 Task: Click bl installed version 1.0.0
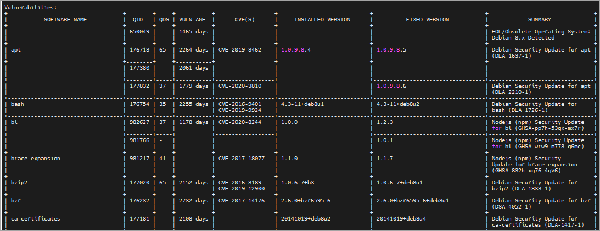(289, 122)
